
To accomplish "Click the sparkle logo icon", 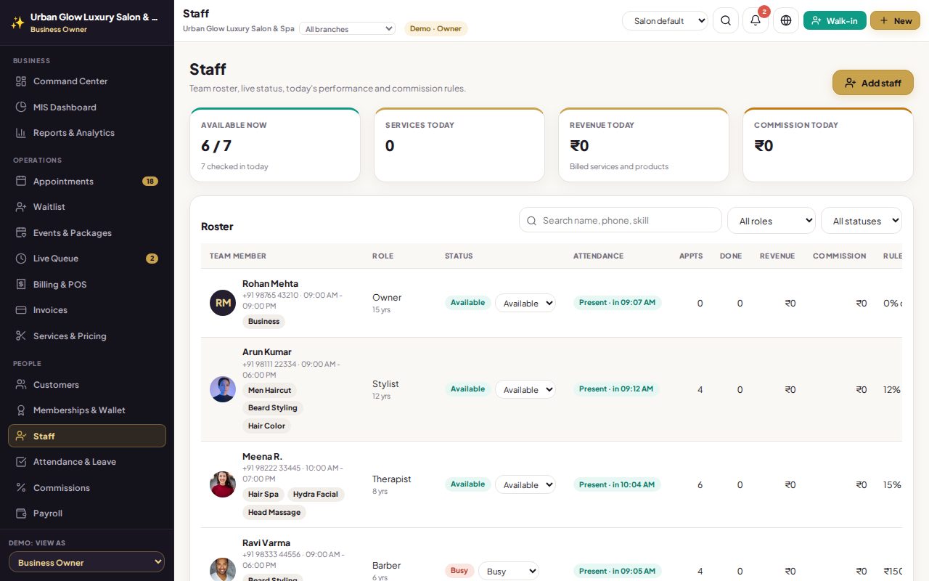I will point(17,23).
